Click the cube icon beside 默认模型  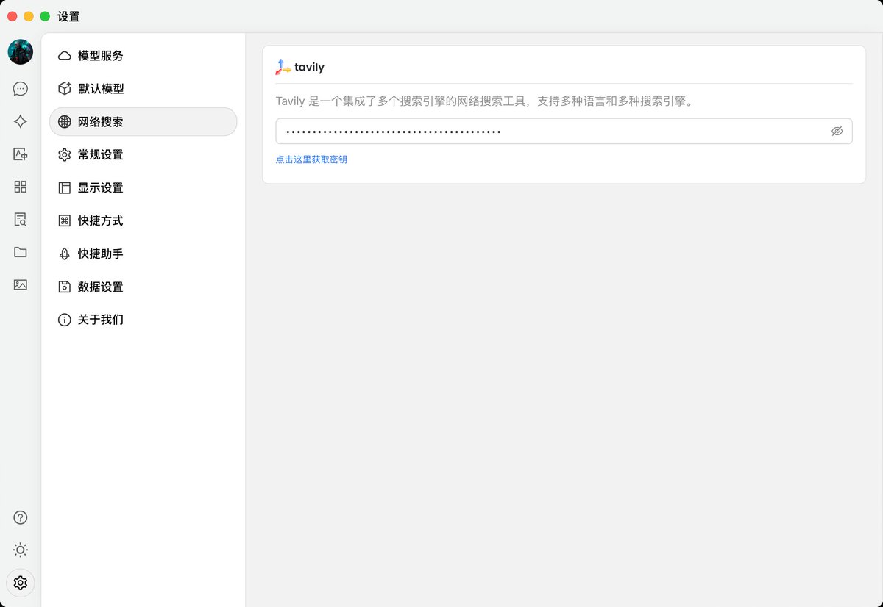click(65, 89)
